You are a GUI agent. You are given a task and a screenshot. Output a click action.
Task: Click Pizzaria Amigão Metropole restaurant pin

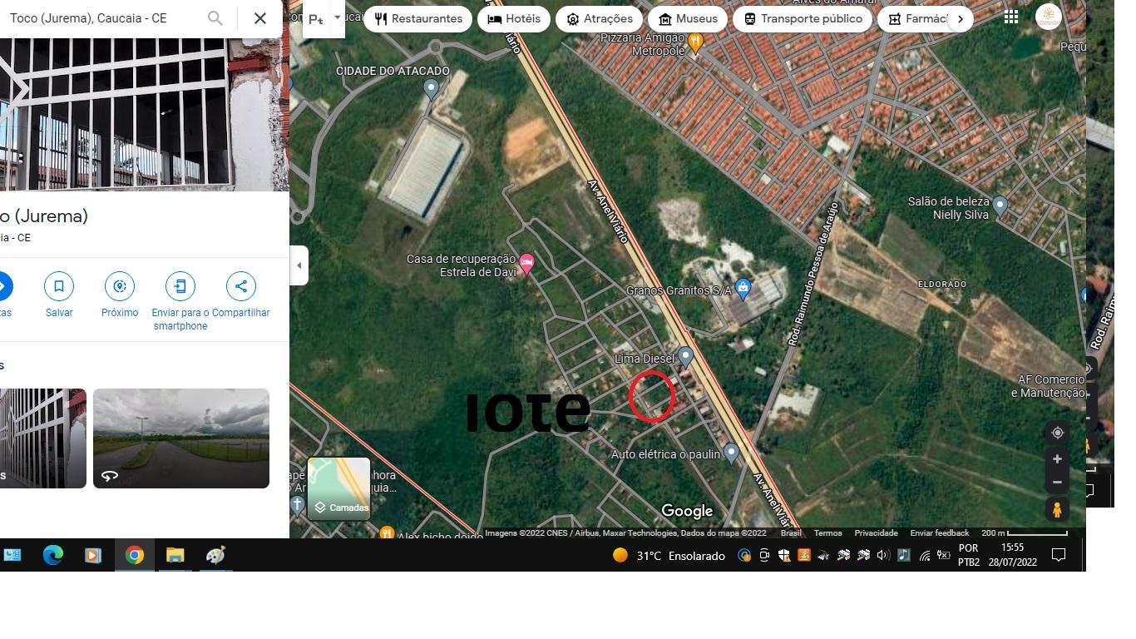tap(697, 42)
